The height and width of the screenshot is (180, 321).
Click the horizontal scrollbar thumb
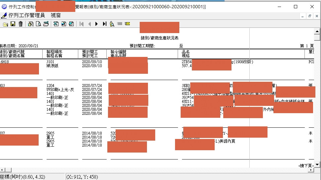[8, 170]
